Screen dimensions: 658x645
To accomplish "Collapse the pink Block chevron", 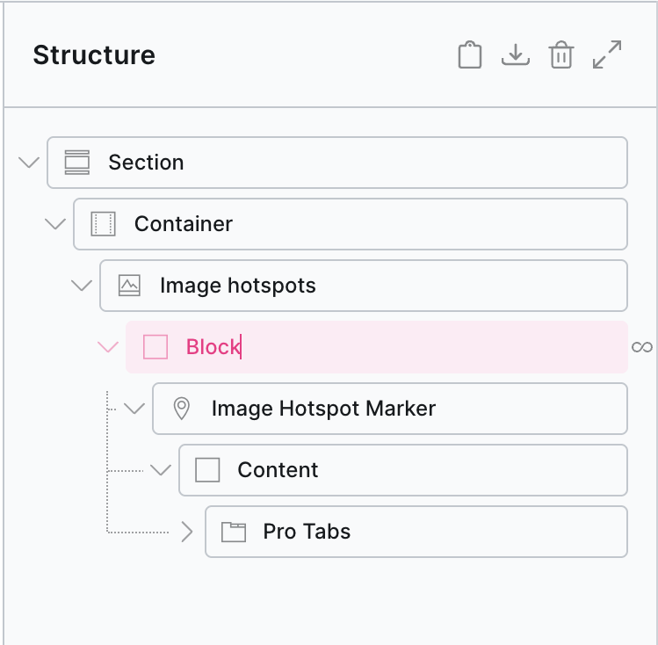I will [108, 347].
